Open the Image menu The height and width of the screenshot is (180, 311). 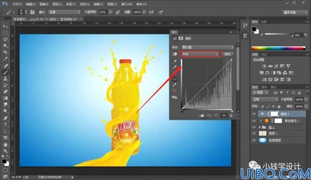pos(44,4)
